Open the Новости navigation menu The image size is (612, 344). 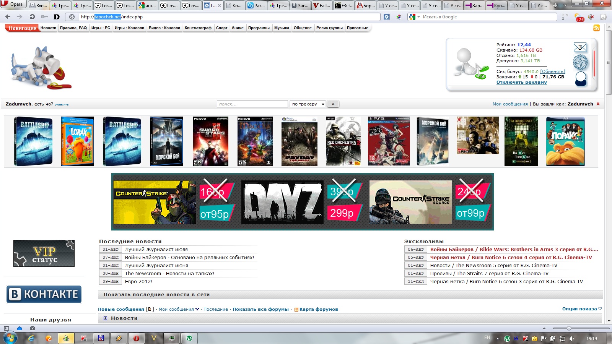click(48, 28)
